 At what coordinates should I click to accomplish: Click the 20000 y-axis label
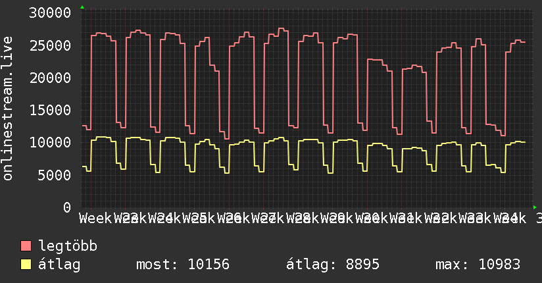[x=50, y=78]
